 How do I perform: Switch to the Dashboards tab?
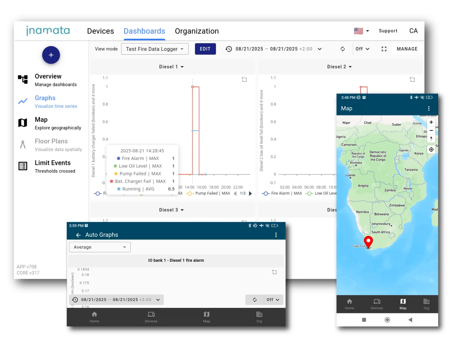point(144,31)
